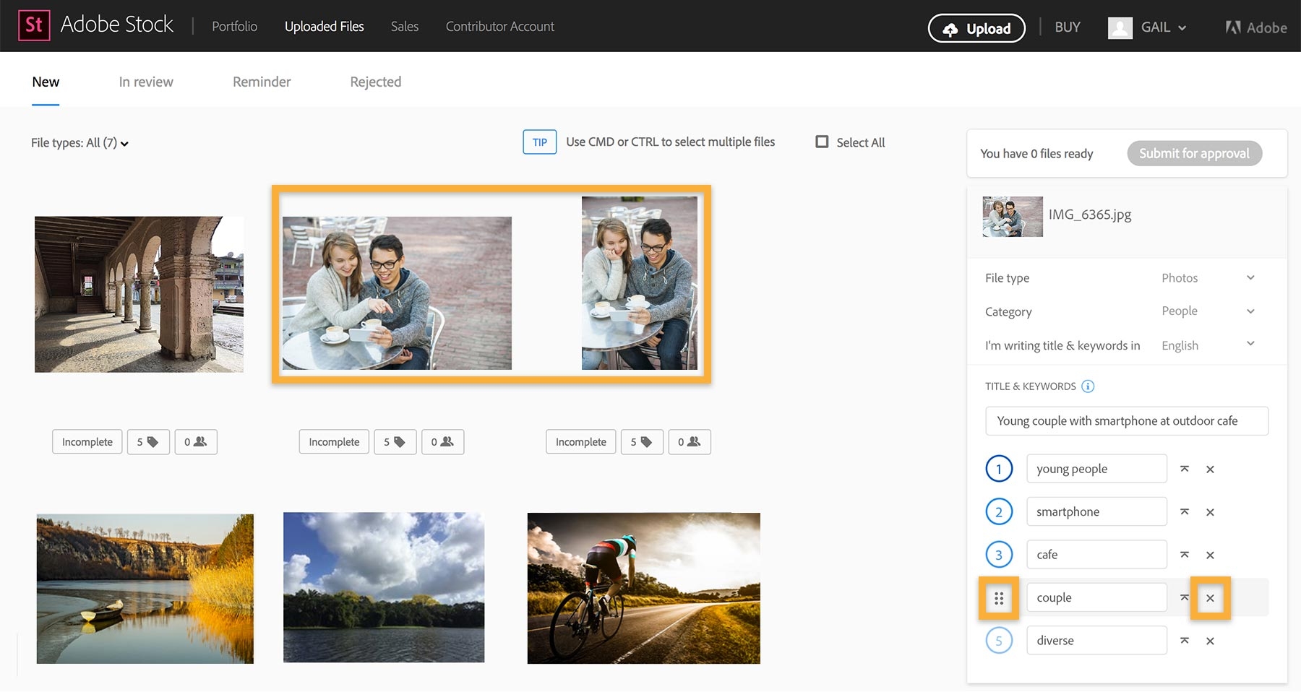Click the model release people icon showing 0
This screenshot has height=692, width=1301.
196,441
